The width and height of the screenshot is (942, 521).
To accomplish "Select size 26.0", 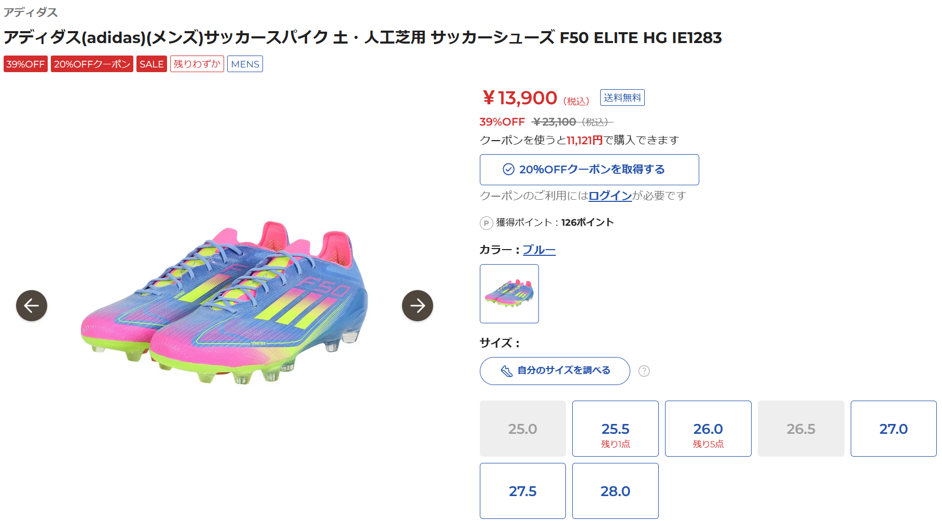I will [x=708, y=429].
